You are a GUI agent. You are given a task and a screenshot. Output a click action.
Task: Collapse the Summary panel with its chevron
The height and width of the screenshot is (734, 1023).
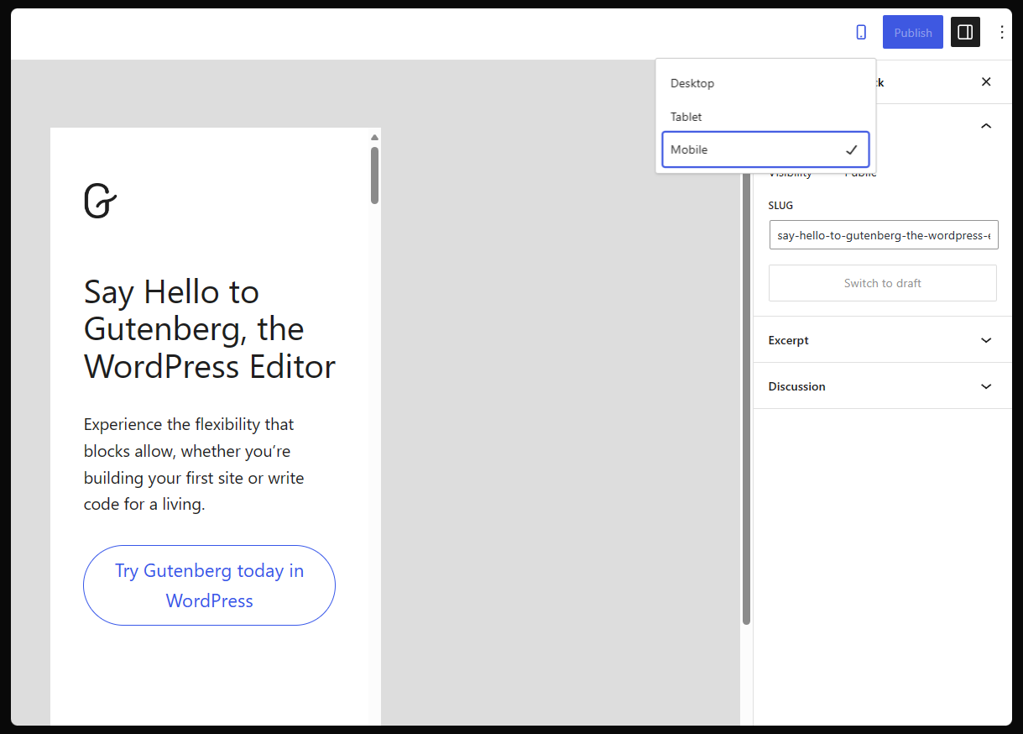(x=985, y=124)
